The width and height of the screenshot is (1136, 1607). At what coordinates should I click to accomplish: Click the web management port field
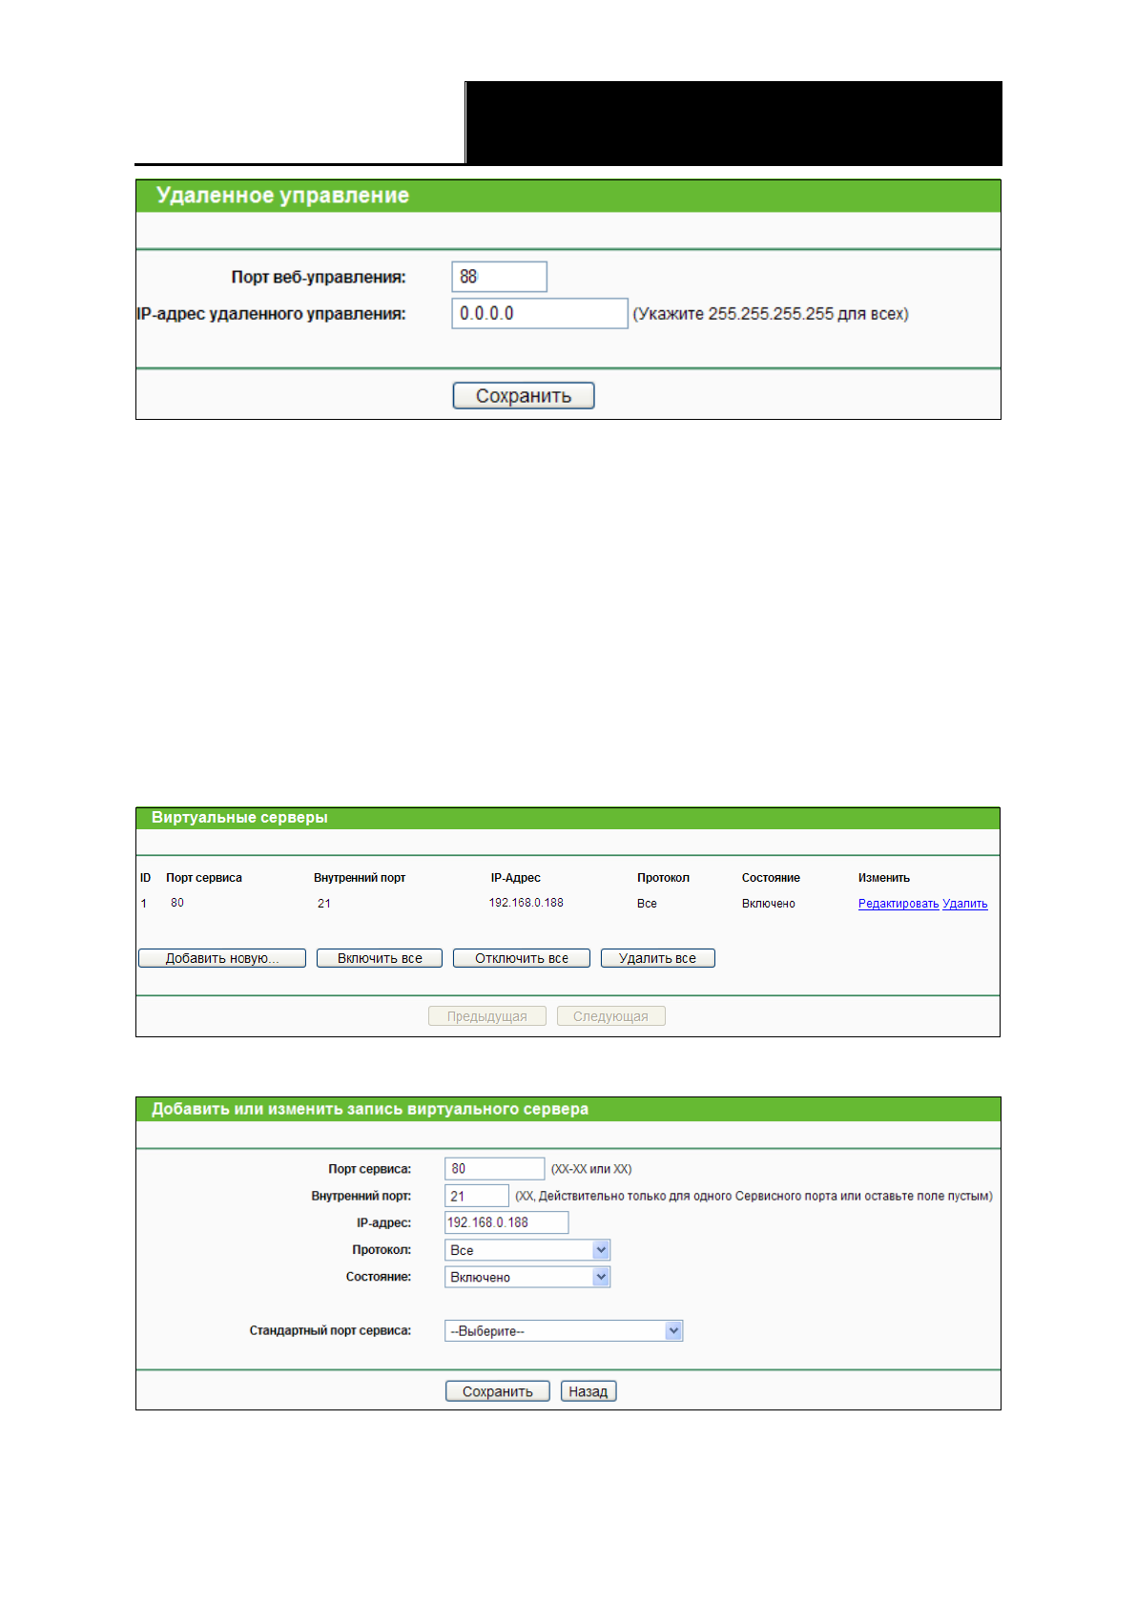[499, 277]
